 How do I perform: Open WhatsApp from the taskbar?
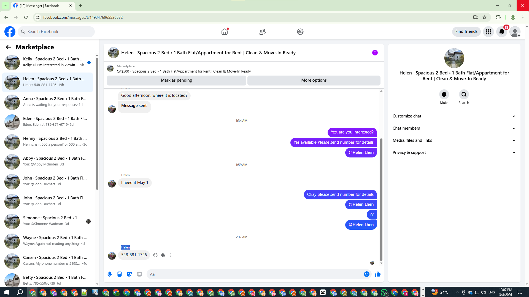tap(384, 292)
